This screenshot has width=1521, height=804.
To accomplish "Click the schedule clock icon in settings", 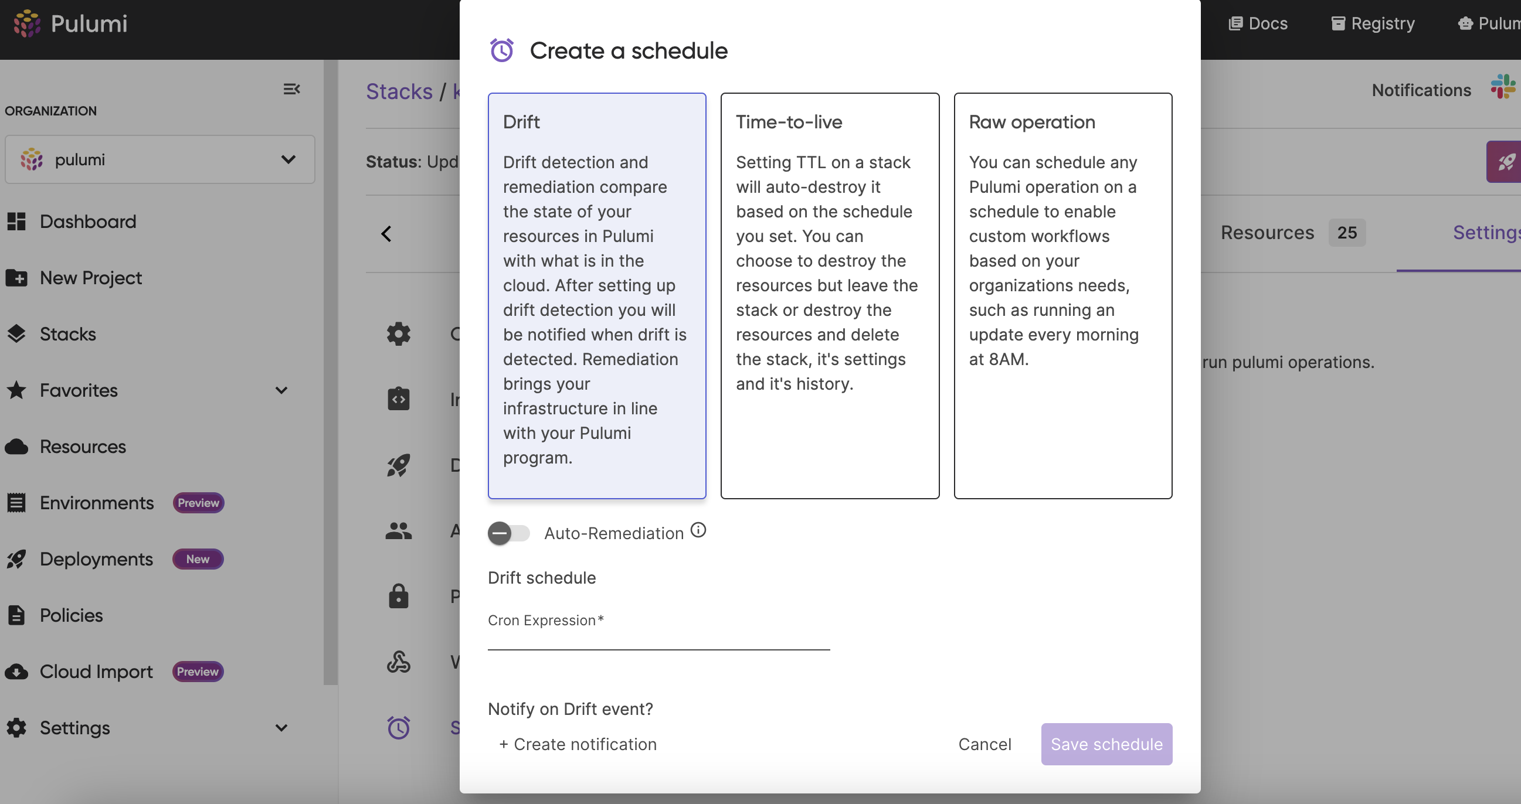I will point(398,728).
